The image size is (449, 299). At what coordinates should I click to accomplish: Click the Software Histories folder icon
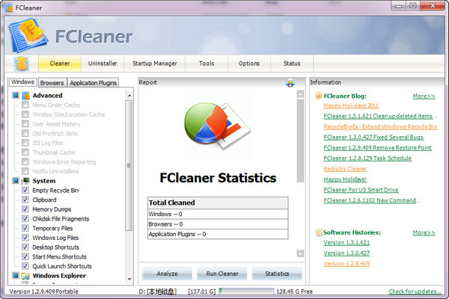tap(319, 232)
